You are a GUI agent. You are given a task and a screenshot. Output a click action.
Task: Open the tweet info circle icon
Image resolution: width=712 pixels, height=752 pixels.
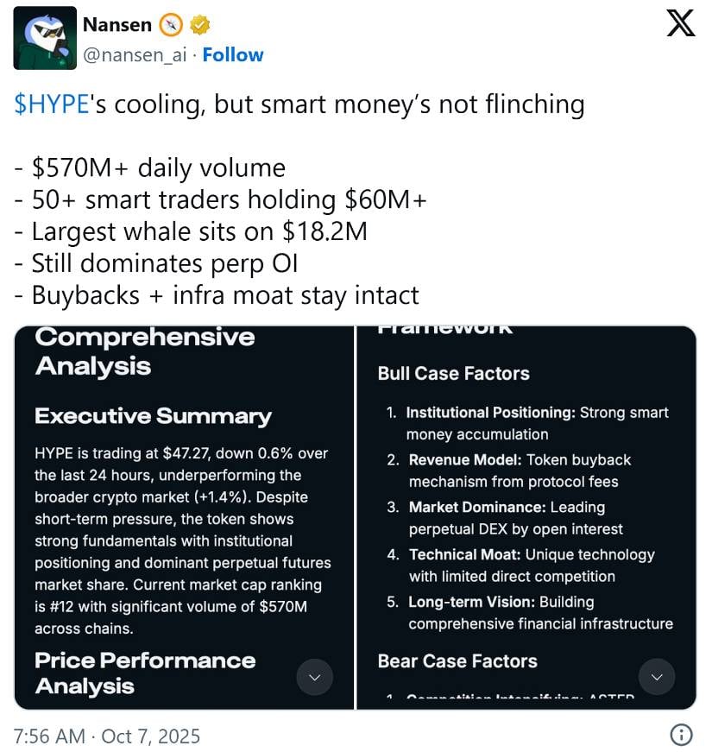tap(681, 736)
